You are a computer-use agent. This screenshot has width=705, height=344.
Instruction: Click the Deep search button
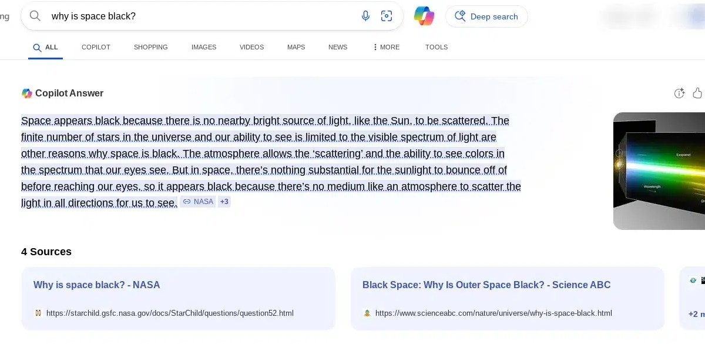click(x=486, y=16)
